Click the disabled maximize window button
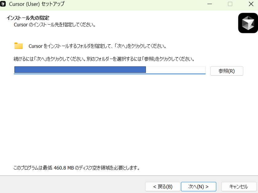Screen dimensions: 258x193 click(230, 4)
